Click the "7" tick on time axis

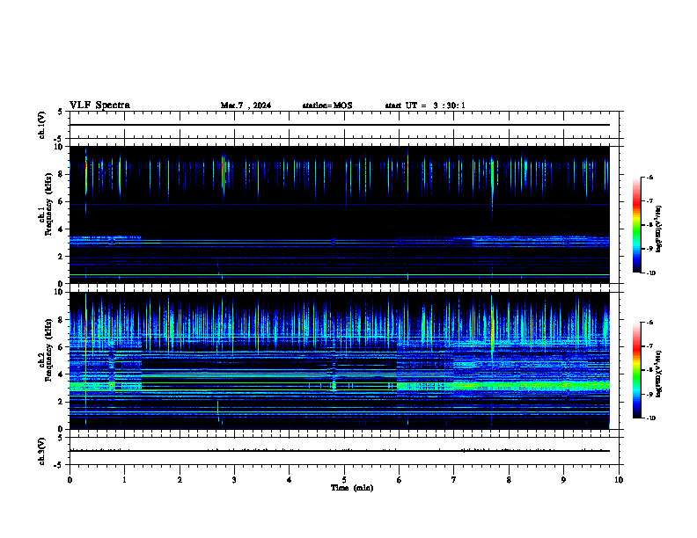pos(454,480)
